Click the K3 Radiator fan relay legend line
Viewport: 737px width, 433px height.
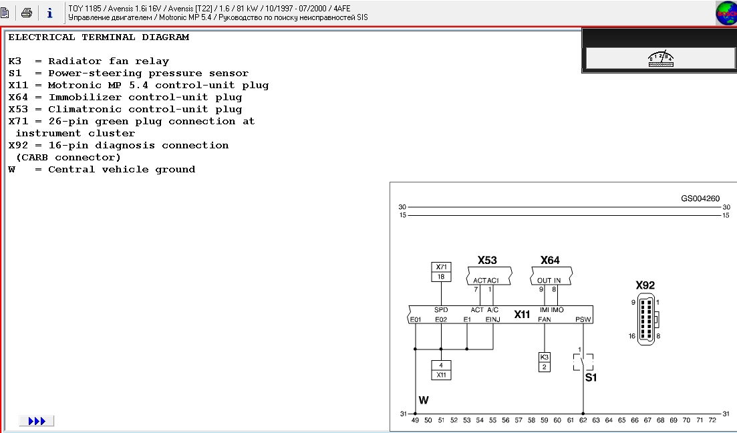pyautogui.click(x=89, y=61)
